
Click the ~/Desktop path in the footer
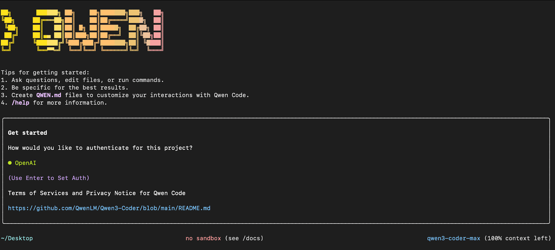(x=17, y=238)
